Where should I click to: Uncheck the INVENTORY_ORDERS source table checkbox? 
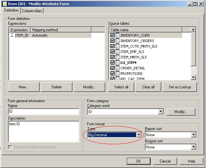point(112,41)
